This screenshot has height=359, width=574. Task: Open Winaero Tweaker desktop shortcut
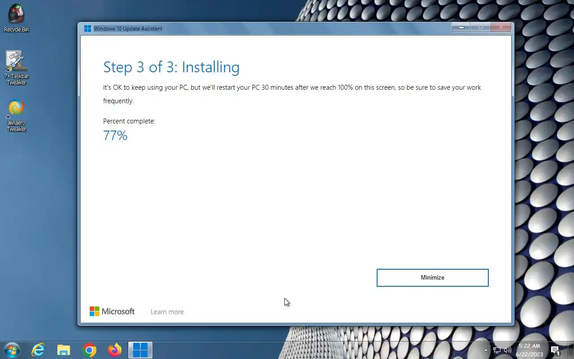[x=17, y=116]
